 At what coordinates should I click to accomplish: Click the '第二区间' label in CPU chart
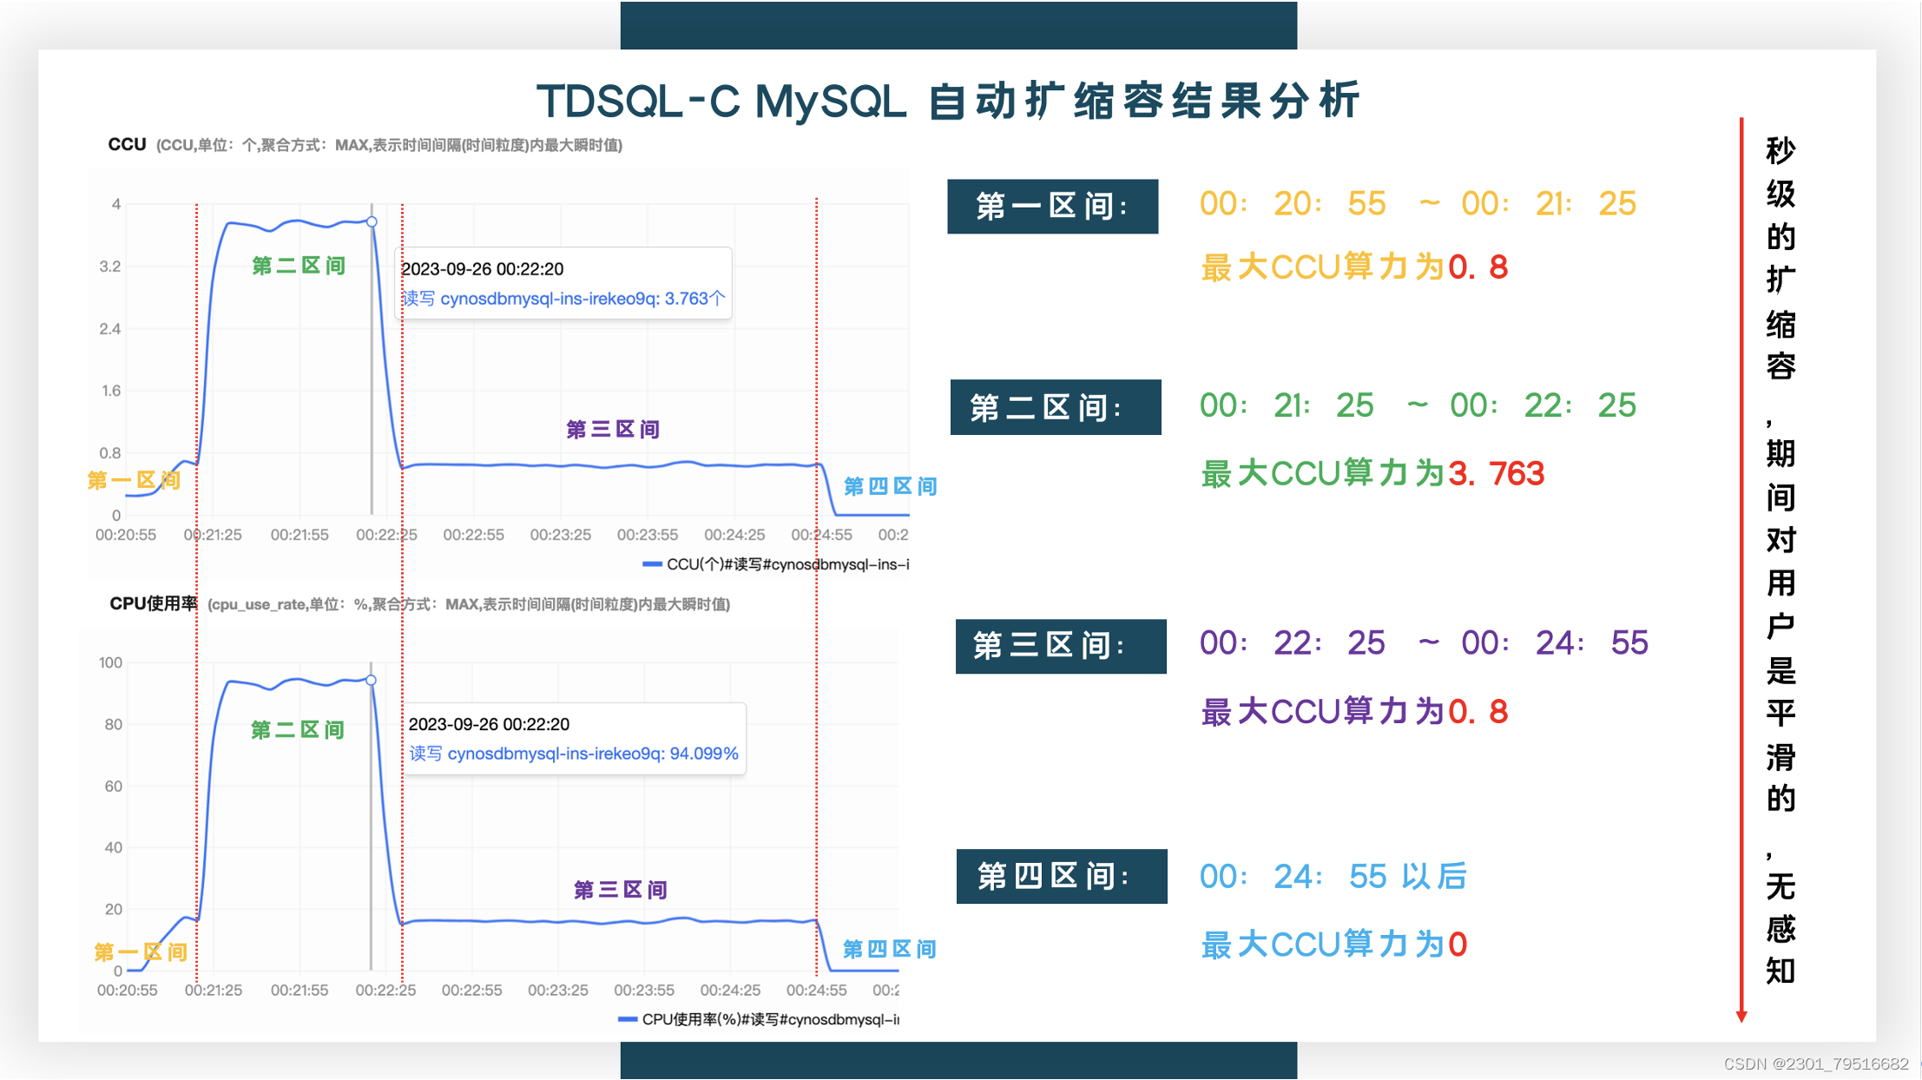[298, 729]
